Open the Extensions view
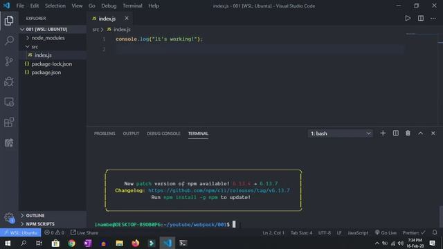 pos(9,122)
